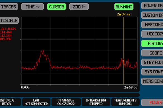Screen dimensions: 163x108
Task: Click the TIME -> button
Action: click(32, 7)
